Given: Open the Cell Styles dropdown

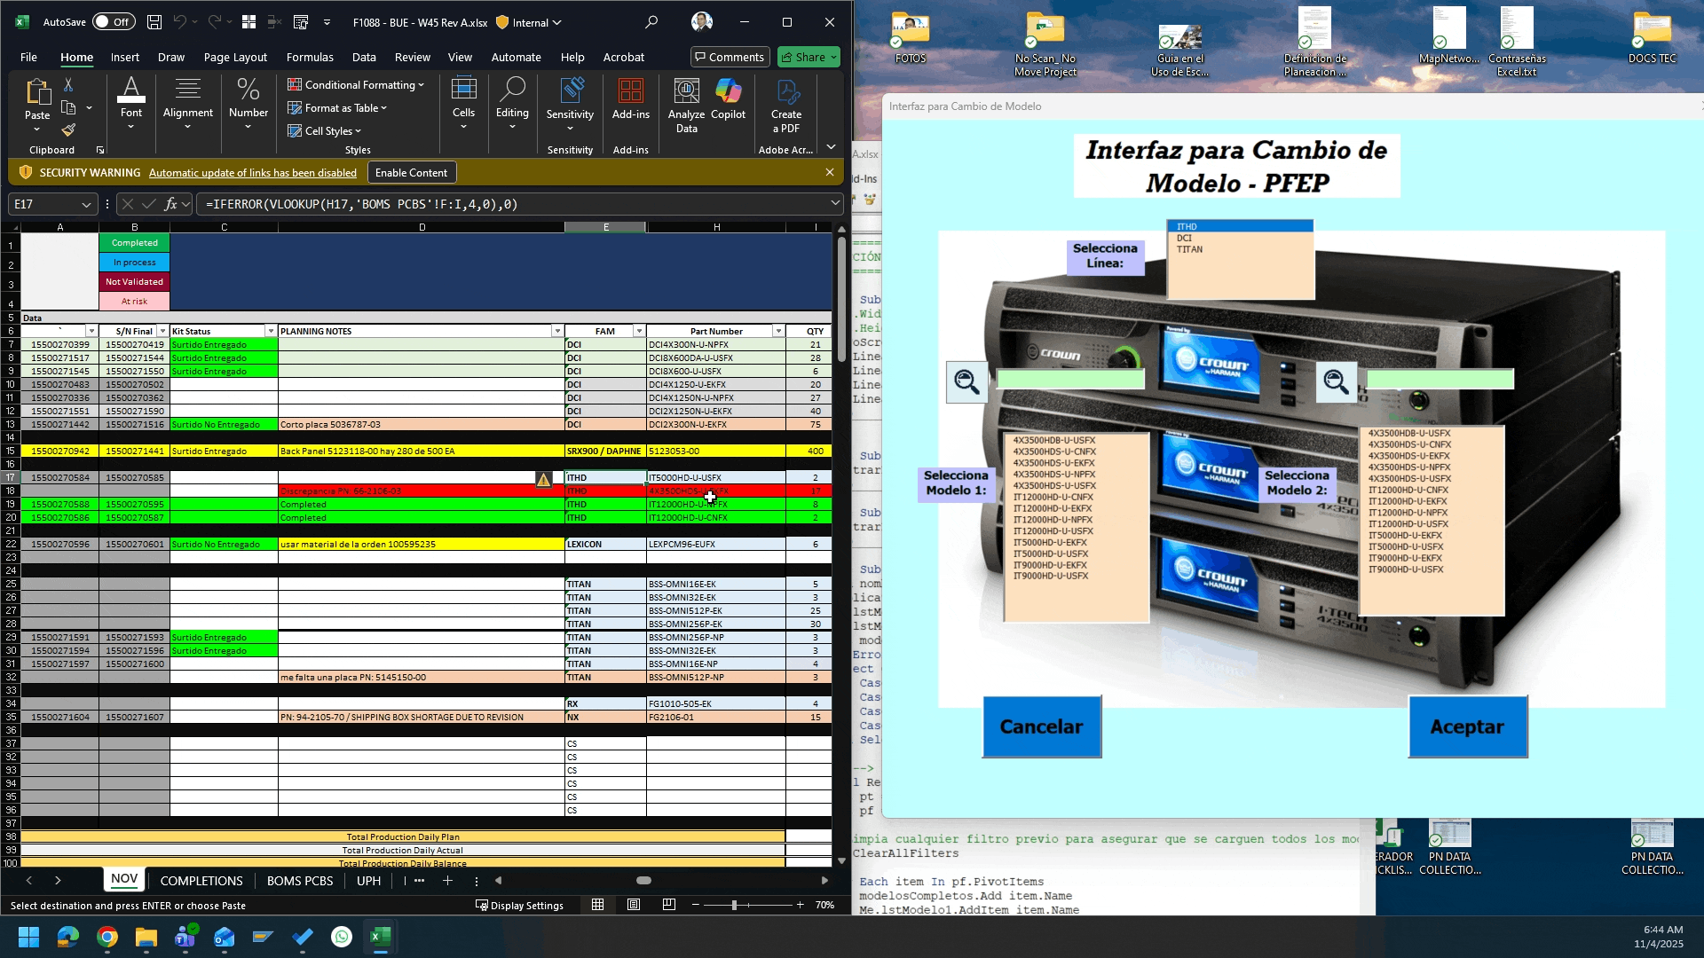Looking at the screenshot, I should (x=327, y=130).
